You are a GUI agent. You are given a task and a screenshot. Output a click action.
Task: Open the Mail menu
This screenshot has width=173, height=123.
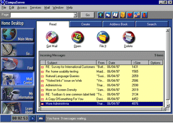click(x=47, y=8)
